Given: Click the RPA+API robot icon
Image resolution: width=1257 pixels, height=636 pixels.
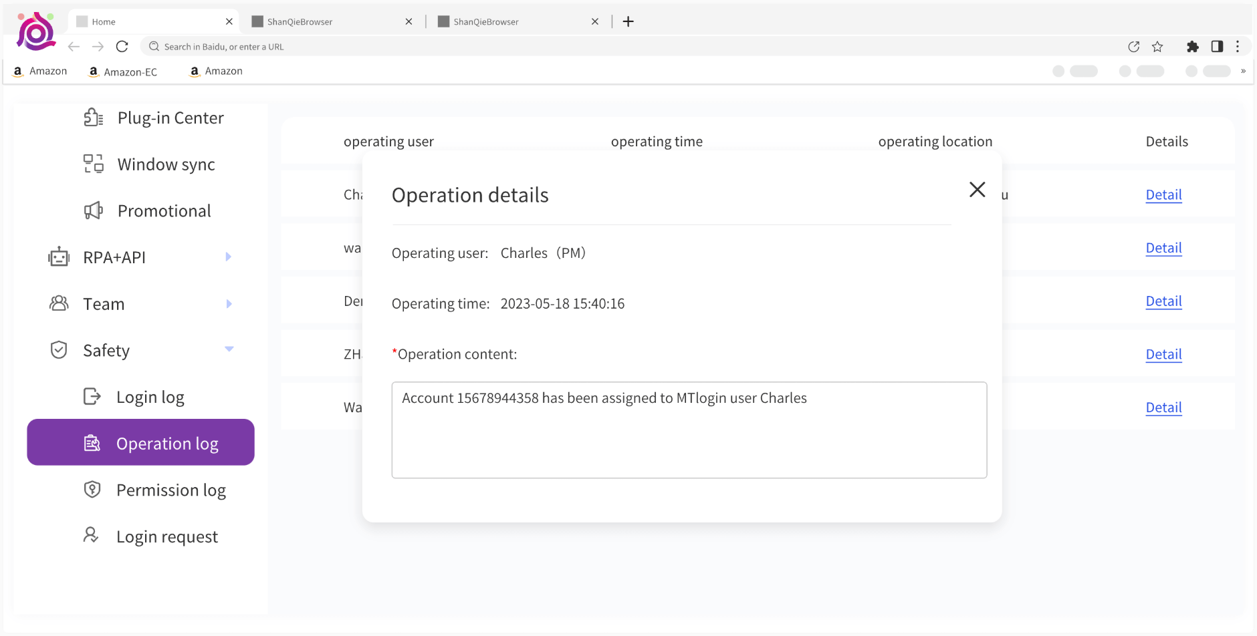Looking at the screenshot, I should pyautogui.click(x=59, y=257).
